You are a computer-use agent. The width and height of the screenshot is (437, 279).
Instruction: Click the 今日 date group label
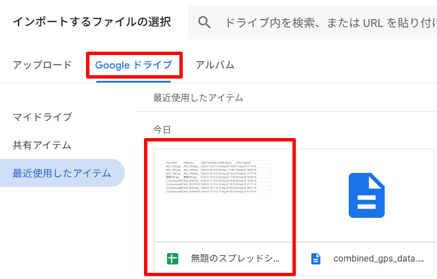[x=162, y=130]
